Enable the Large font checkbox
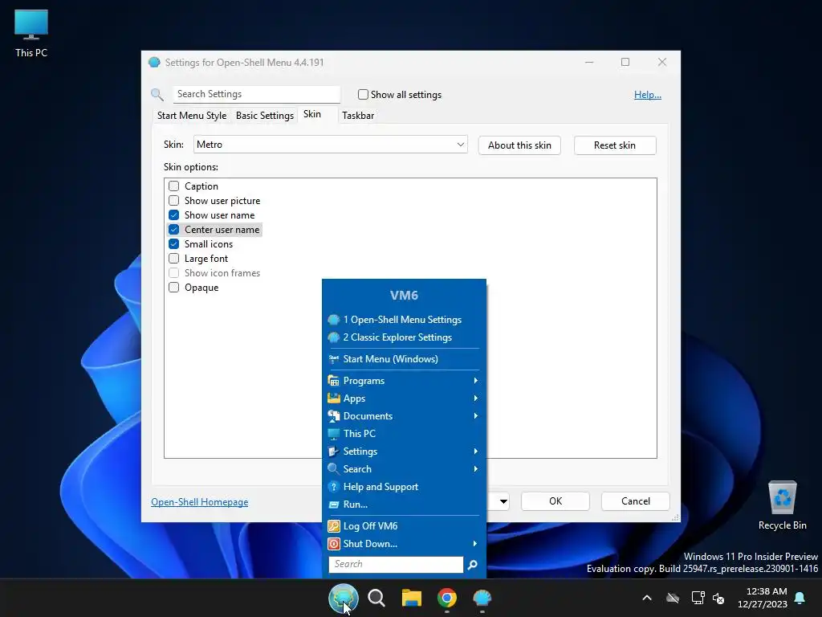The image size is (822, 617). point(173,259)
